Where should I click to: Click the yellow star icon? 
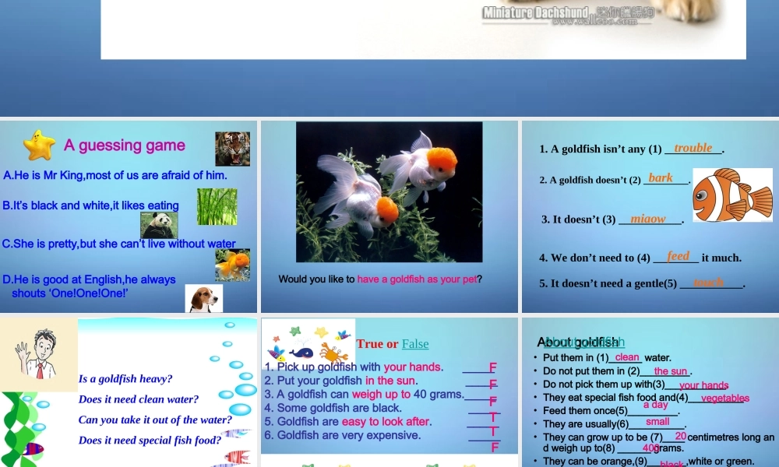[x=39, y=145]
